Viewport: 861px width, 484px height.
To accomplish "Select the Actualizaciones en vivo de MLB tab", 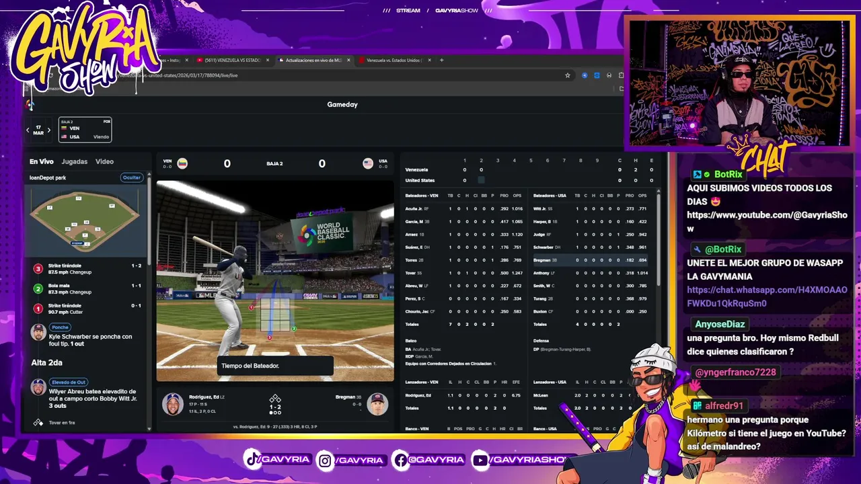I will (313, 60).
